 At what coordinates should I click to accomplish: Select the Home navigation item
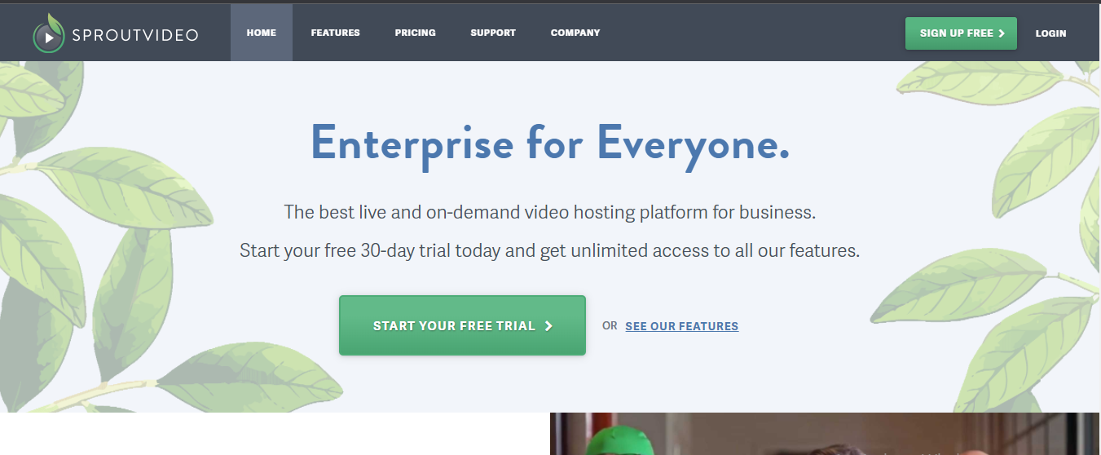262,33
